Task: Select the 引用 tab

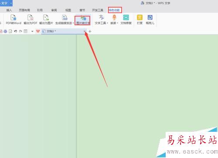Action: pos(40,10)
